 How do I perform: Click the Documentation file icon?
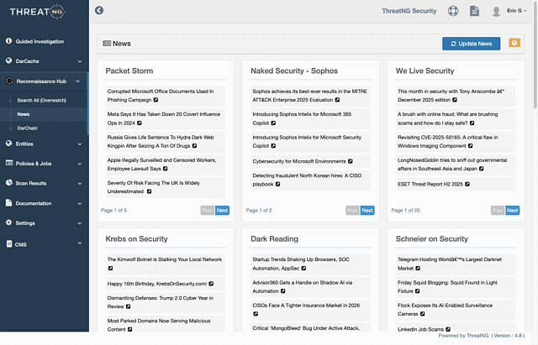(x=9, y=203)
